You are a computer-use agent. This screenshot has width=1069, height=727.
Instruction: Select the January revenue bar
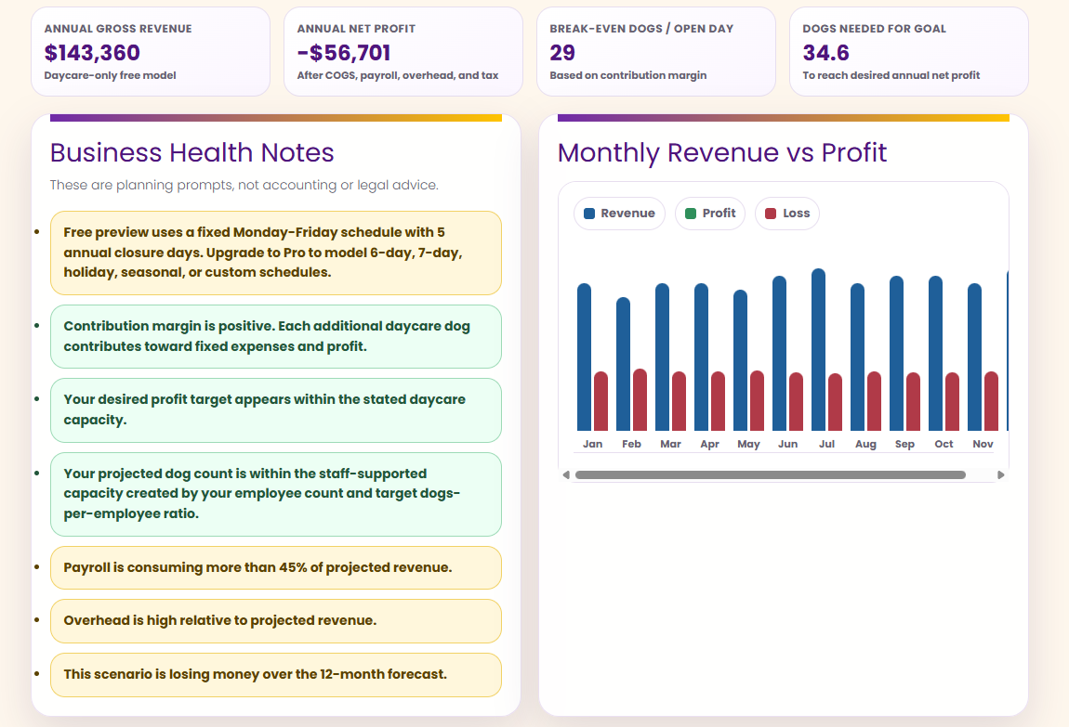click(x=585, y=357)
